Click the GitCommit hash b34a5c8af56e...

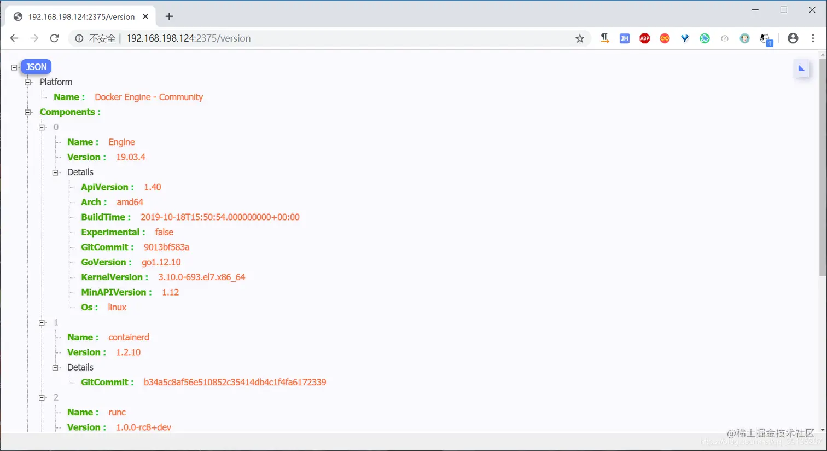point(235,383)
